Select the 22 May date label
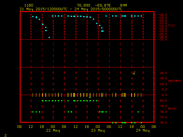This screenshot has width=183, height=137. [x=53, y=130]
